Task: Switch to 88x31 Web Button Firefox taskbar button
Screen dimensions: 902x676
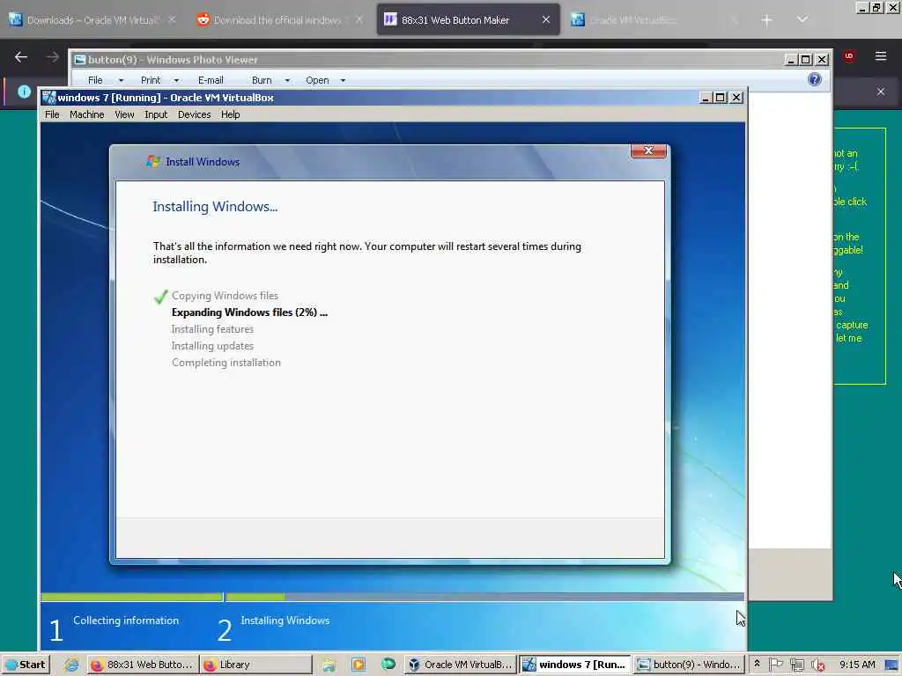Action: (143, 665)
